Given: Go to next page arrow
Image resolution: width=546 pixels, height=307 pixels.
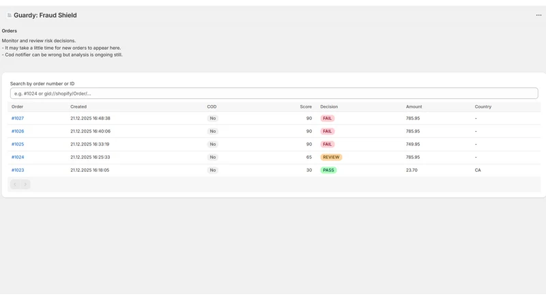Looking at the screenshot, I should pyautogui.click(x=25, y=184).
